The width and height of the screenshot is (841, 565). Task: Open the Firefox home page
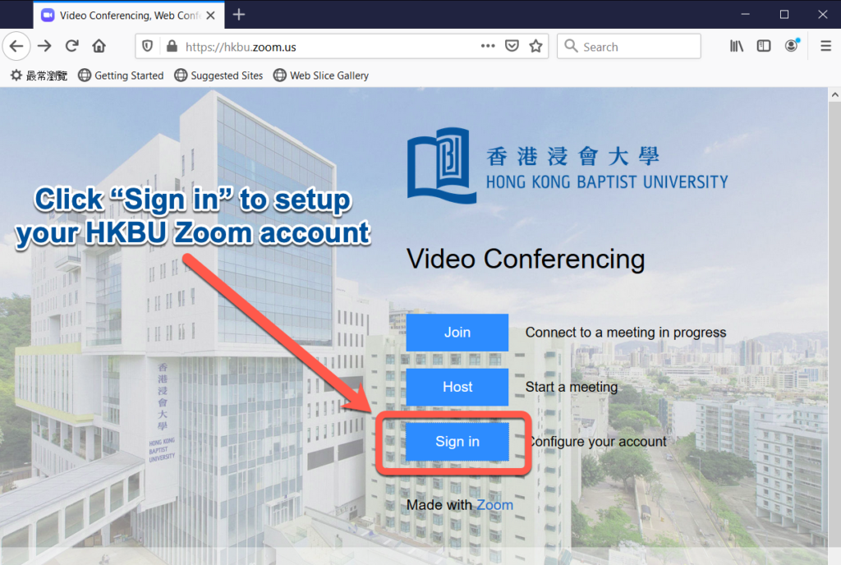(99, 46)
